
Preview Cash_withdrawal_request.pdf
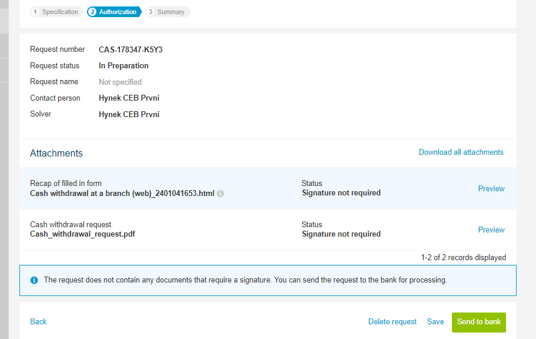(491, 230)
